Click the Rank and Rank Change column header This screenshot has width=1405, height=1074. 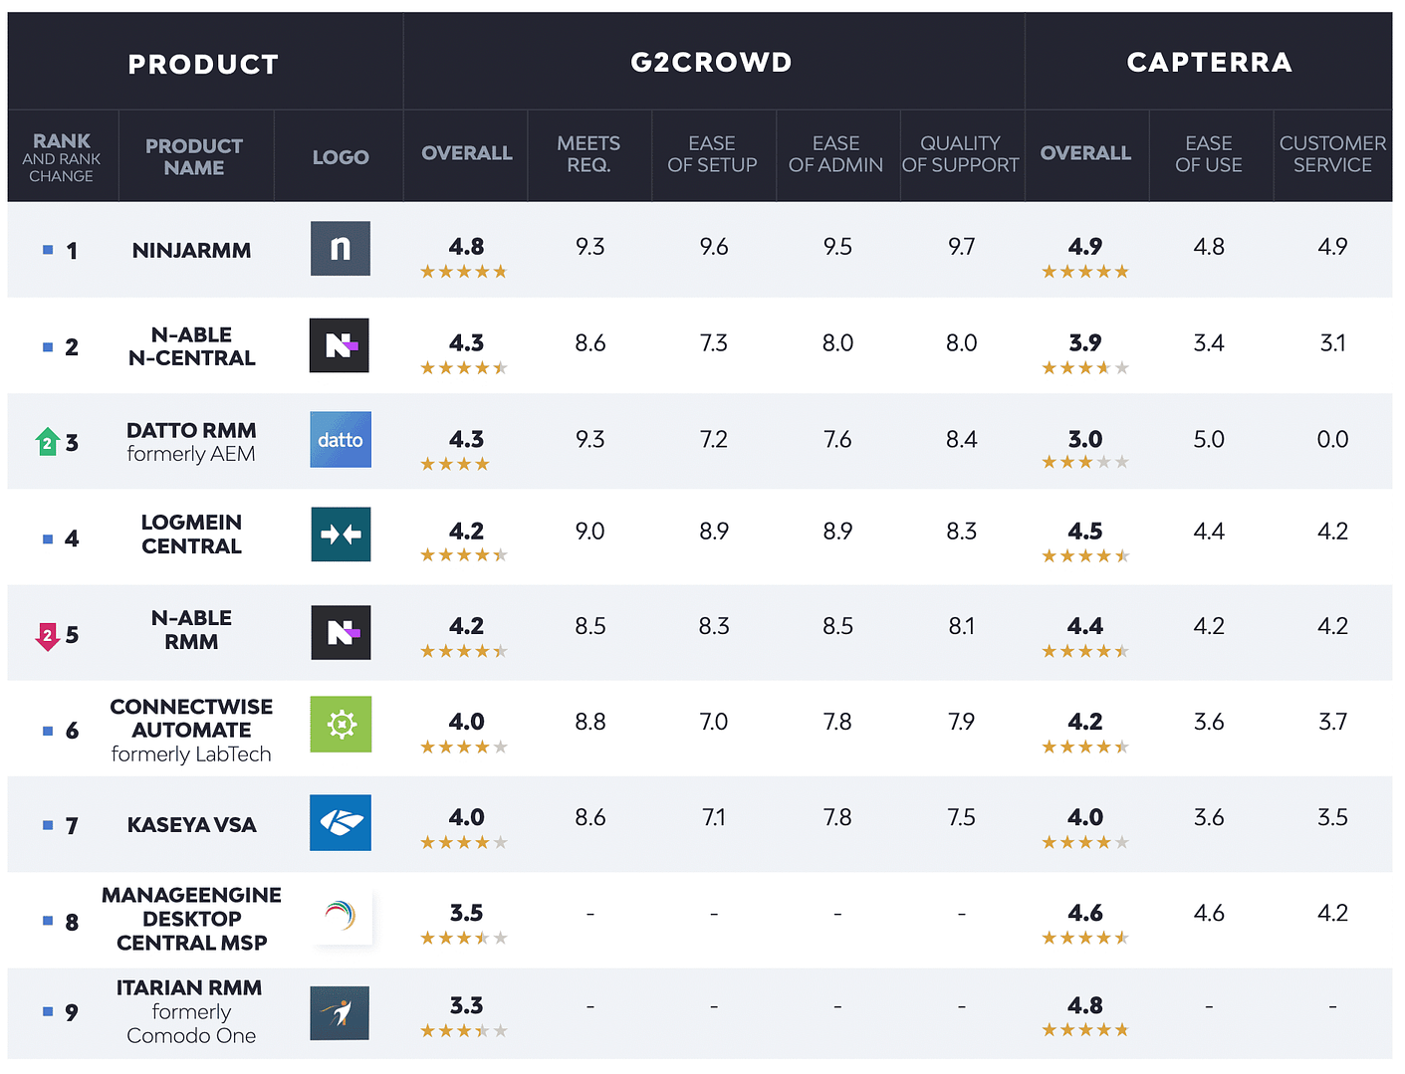[x=62, y=157]
